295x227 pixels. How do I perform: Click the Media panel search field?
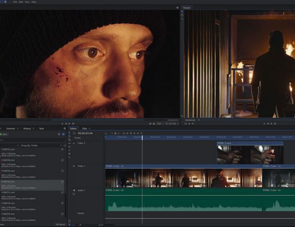(32, 140)
